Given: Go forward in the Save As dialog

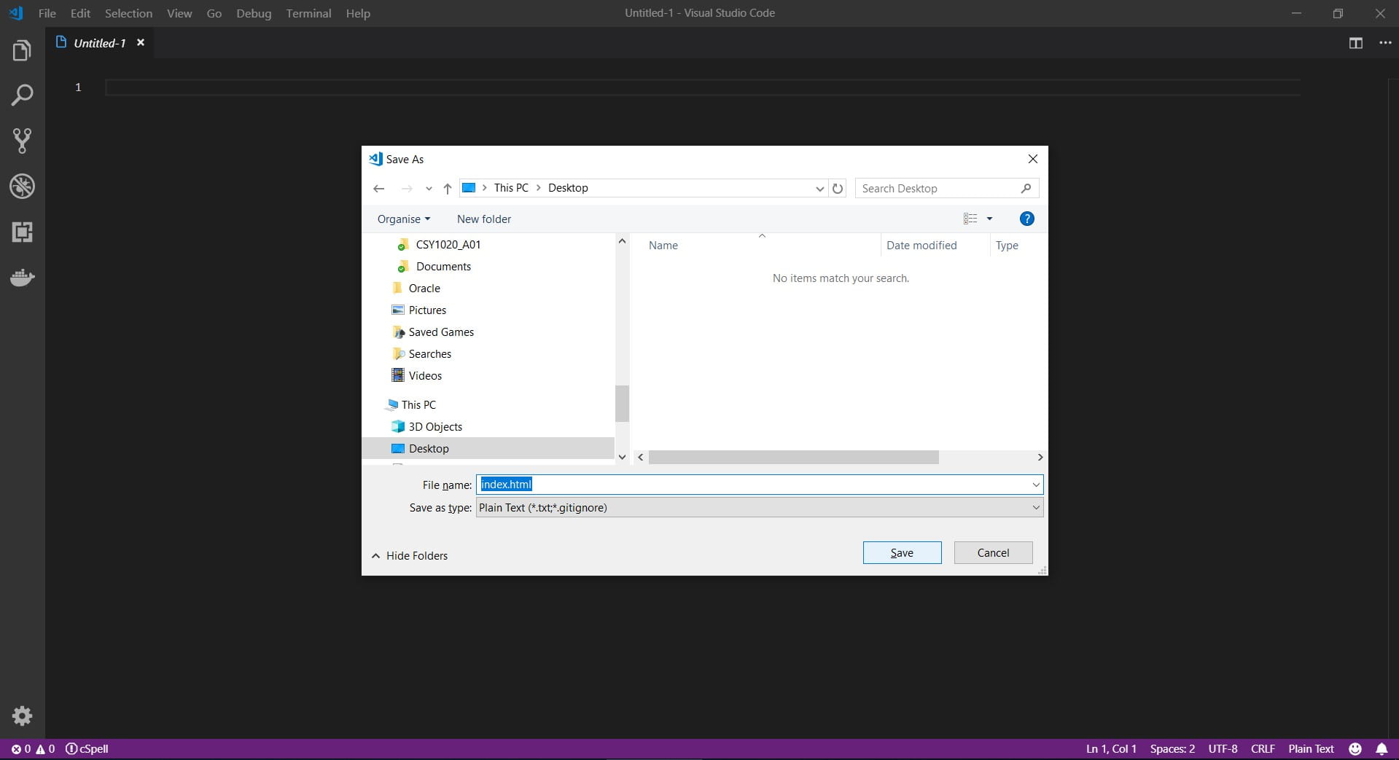Looking at the screenshot, I should 407,188.
